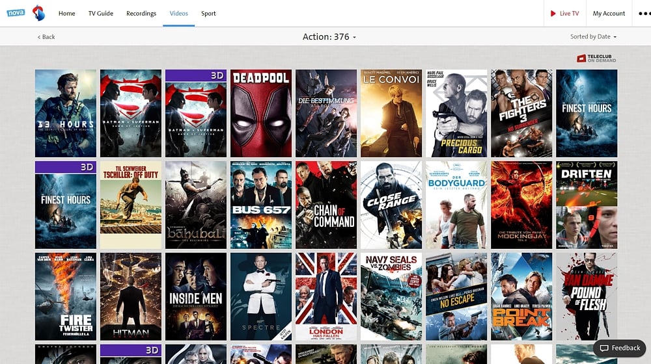Select the Deadpool movie poster
The height and width of the screenshot is (364, 651).
click(261, 113)
